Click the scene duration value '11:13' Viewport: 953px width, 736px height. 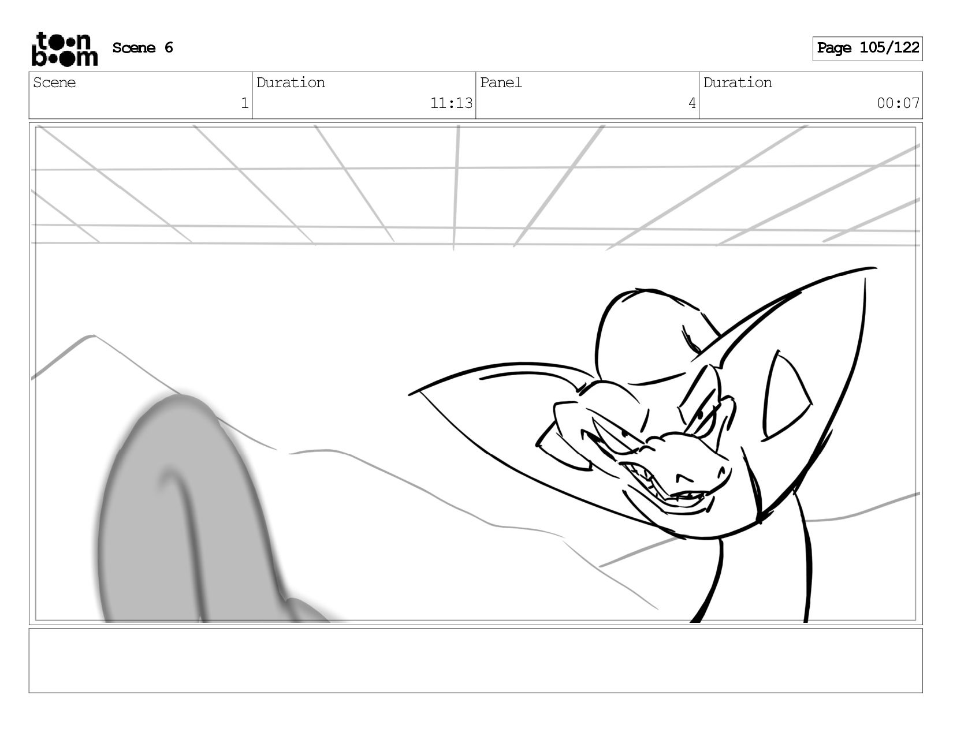pyautogui.click(x=451, y=103)
